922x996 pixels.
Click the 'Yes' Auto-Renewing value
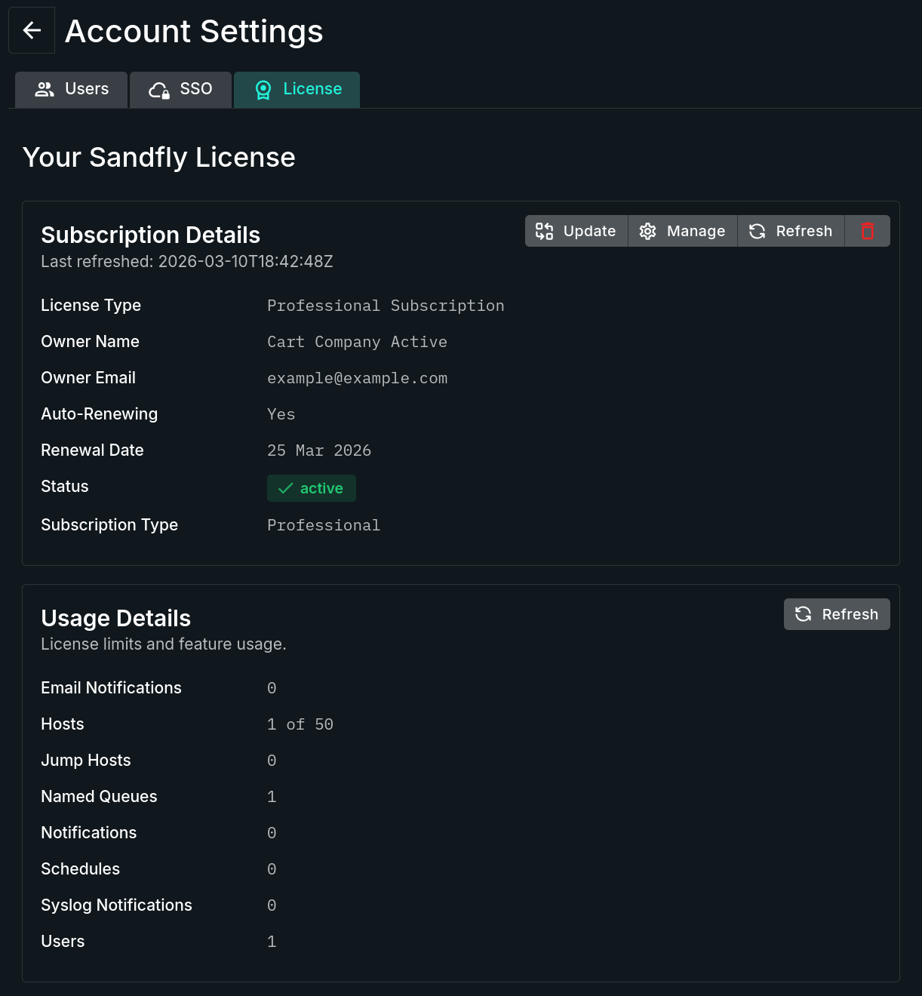pyautogui.click(x=281, y=414)
